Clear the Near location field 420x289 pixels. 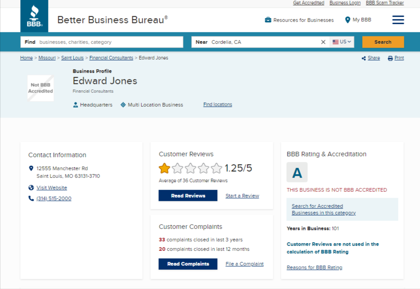[x=324, y=42]
